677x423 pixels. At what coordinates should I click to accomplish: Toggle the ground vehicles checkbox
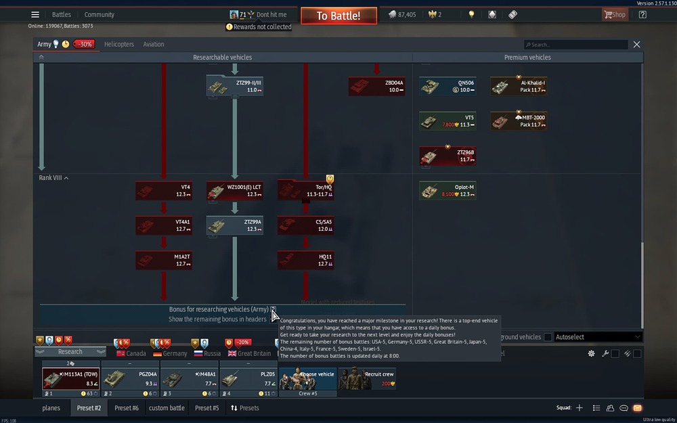(548, 337)
